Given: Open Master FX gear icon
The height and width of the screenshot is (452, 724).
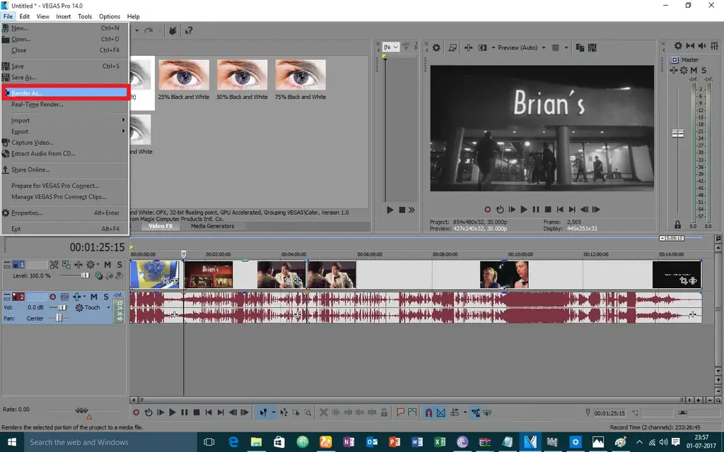Looking at the screenshot, I should (x=684, y=70).
